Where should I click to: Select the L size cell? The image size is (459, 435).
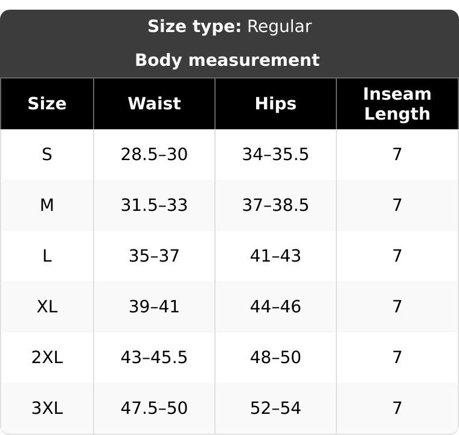pyautogui.click(x=47, y=256)
